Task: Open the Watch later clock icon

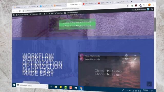Action: [x=126, y=59]
